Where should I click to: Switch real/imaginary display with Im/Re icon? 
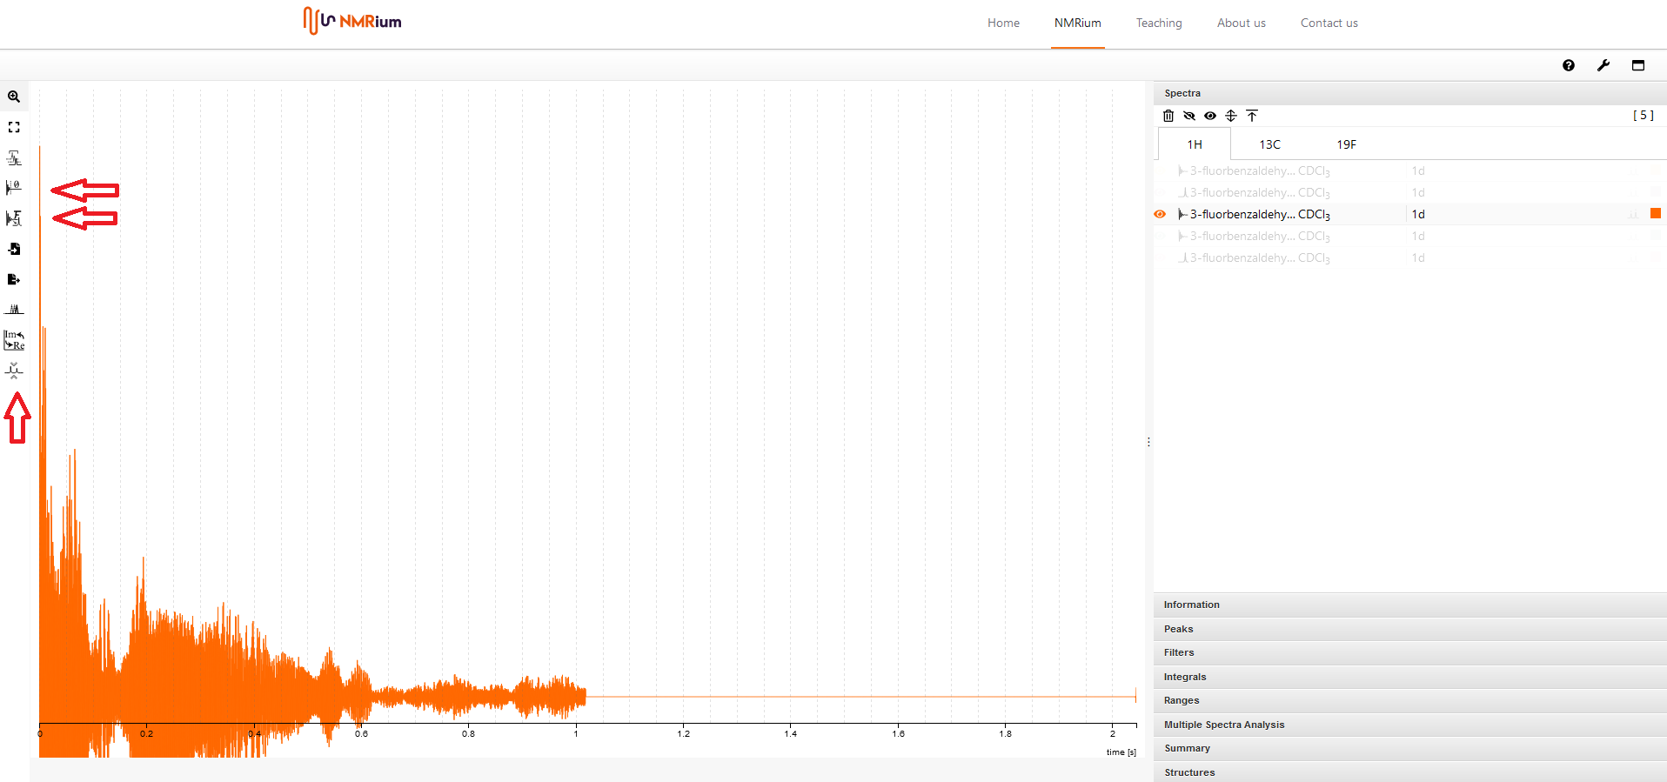point(14,340)
